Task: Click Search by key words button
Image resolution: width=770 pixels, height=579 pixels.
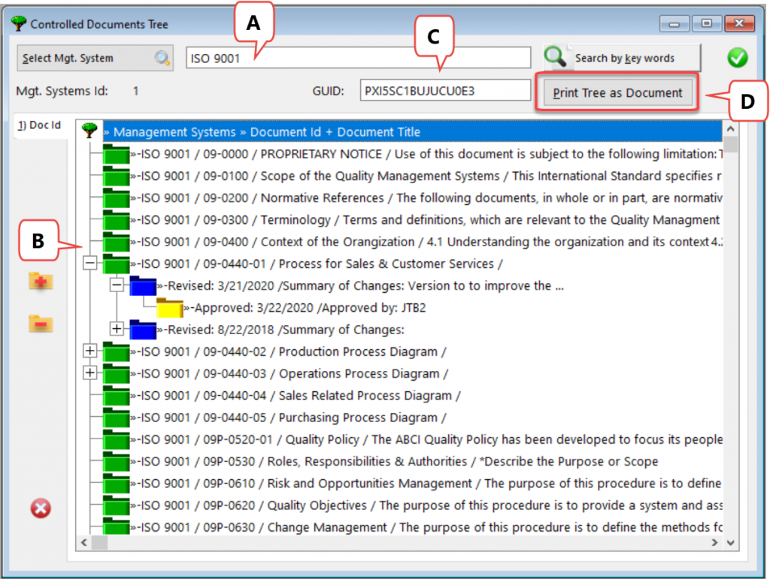Action: click(x=622, y=58)
